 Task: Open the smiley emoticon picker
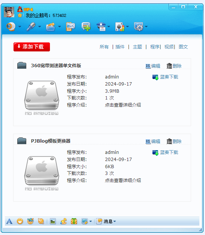click(x=20, y=221)
